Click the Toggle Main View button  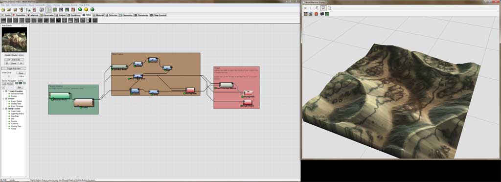(14, 68)
